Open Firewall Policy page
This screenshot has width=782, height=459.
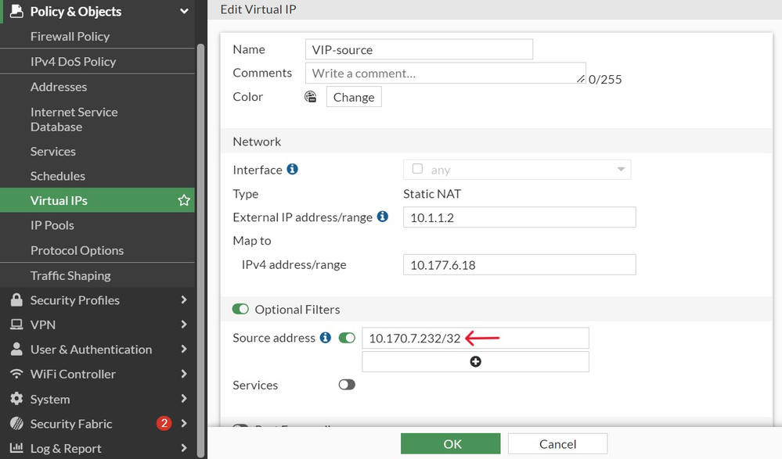[x=70, y=37]
